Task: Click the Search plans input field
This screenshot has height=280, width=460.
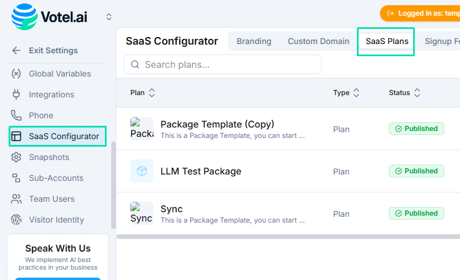Action: coord(222,64)
